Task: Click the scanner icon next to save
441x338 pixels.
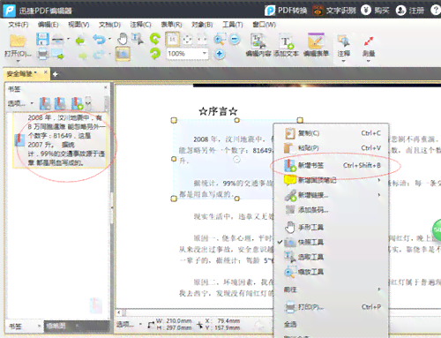Action: 58,39
